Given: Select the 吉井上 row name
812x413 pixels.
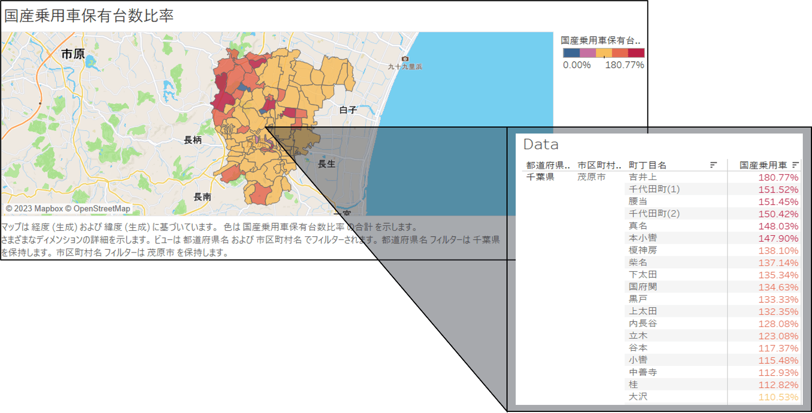Looking at the screenshot, I should pyautogui.click(x=642, y=177).
